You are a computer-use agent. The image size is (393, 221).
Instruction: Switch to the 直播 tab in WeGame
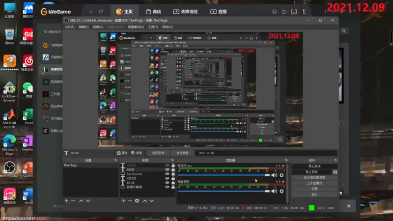click(x=219, y=11)
